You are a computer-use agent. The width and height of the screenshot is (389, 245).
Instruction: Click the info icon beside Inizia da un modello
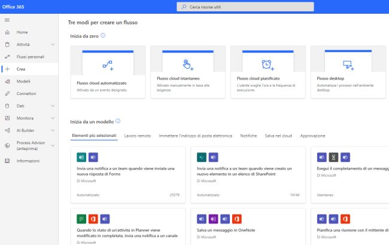(x=118, y=121)
